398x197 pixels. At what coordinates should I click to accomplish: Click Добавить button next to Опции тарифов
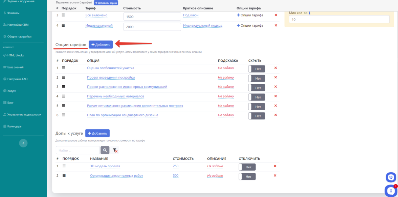click(x=101, y=45)
